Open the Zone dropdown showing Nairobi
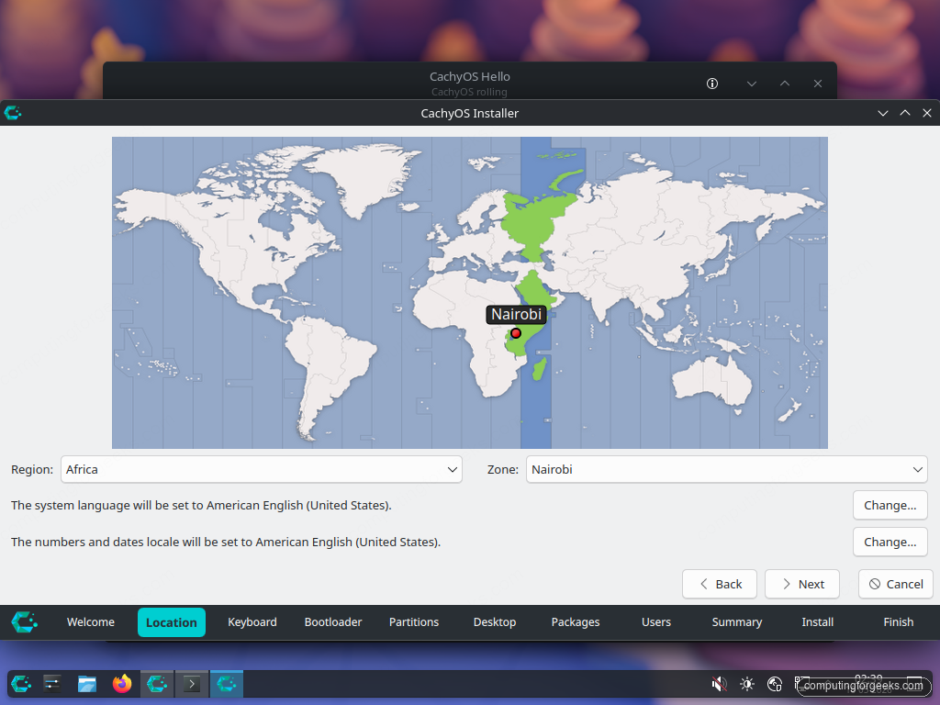Screen dimensions: 940x705 click(727, 469)
